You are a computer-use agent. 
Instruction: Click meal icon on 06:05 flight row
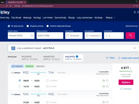click(x=103, y=80)
